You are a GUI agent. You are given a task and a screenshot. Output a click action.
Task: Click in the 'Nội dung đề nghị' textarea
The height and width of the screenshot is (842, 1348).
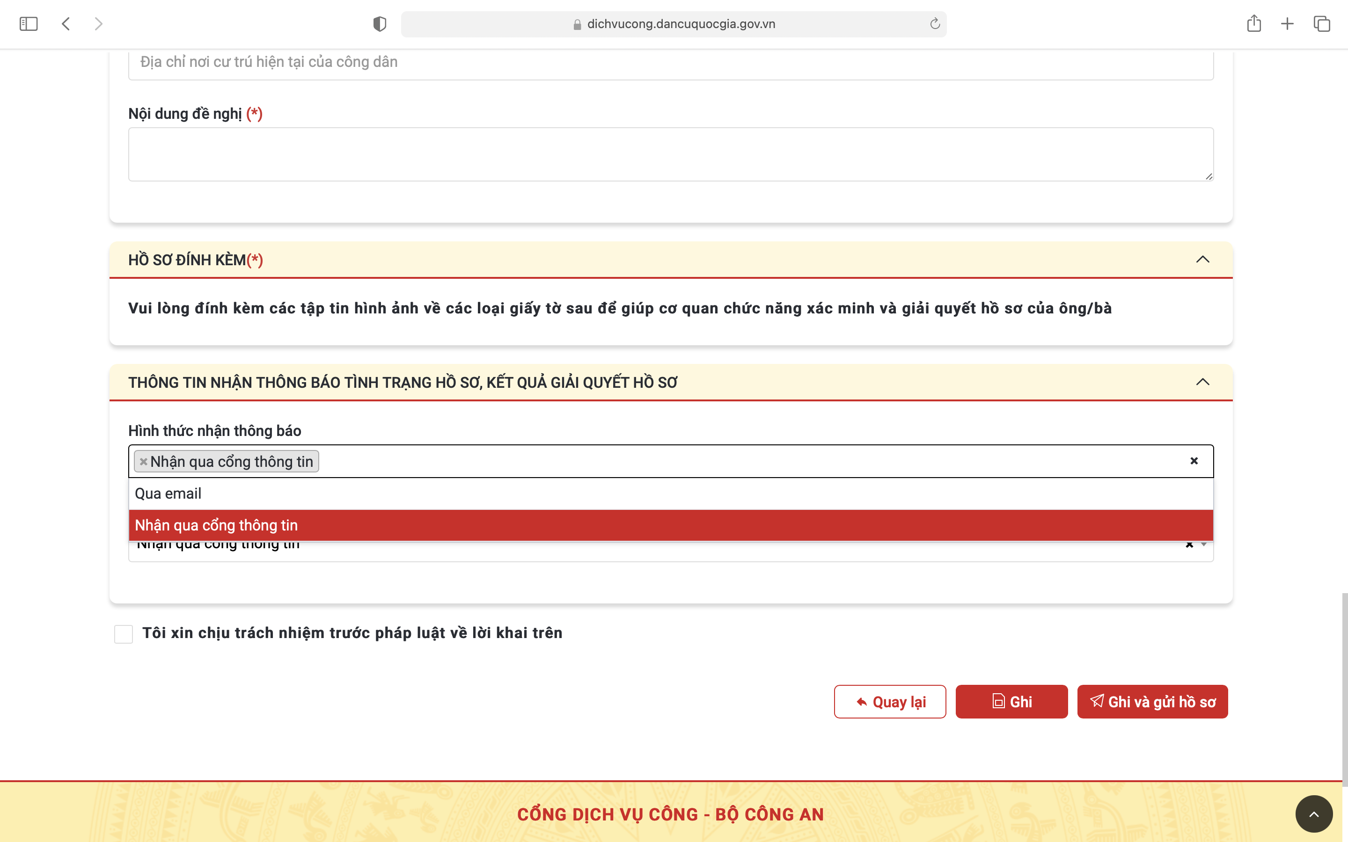(671, 154)
